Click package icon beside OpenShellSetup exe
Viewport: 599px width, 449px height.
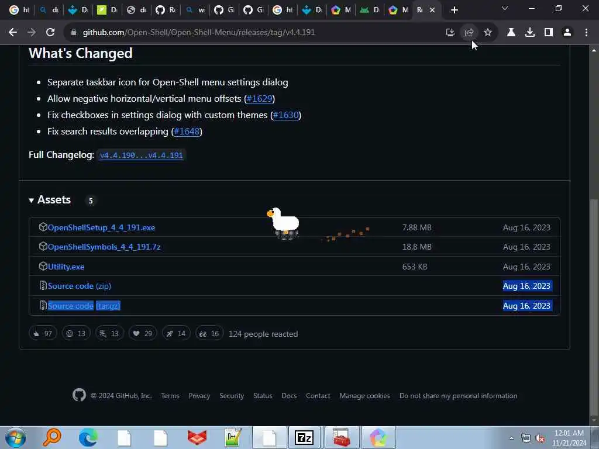[43, 227]
